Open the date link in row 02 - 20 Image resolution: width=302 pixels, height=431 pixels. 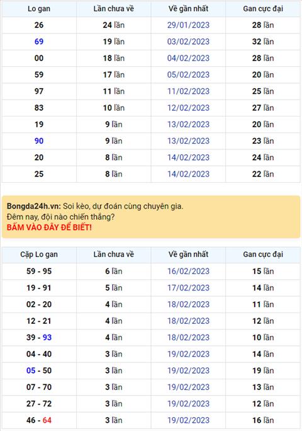(188, 304)
